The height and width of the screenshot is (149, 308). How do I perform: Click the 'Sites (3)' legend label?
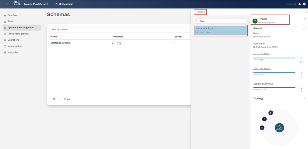tap(258, 60)
